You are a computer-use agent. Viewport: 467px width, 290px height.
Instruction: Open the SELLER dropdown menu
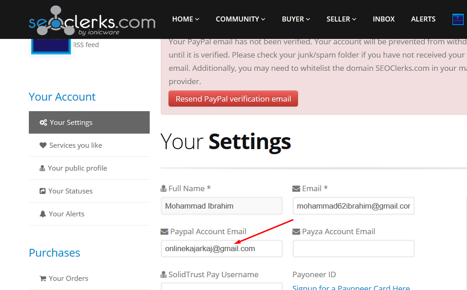point(341,19)
